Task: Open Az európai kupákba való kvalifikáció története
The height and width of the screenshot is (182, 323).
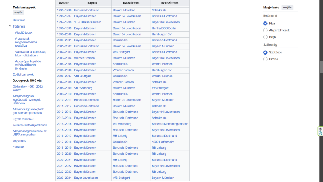Action: 28,65
